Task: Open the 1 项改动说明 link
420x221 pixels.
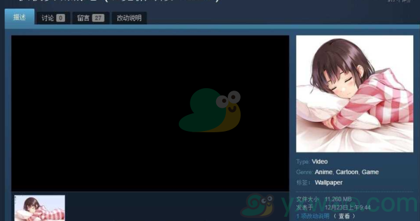Action: (313, 216)
